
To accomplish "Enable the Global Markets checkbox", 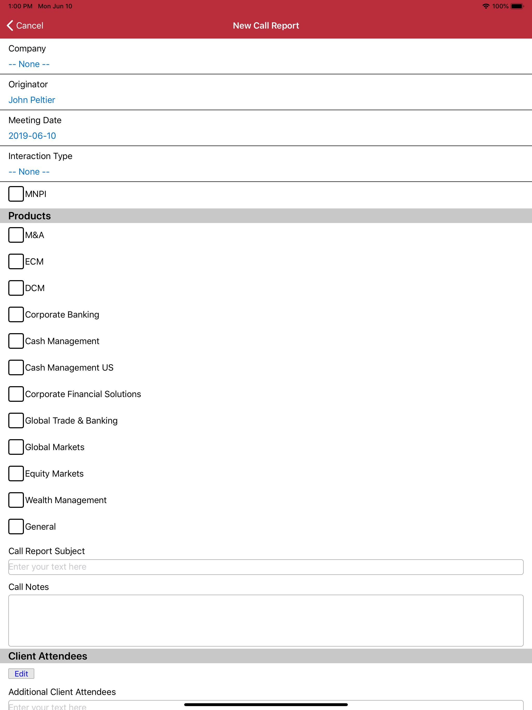I will [x=16, y=447].
